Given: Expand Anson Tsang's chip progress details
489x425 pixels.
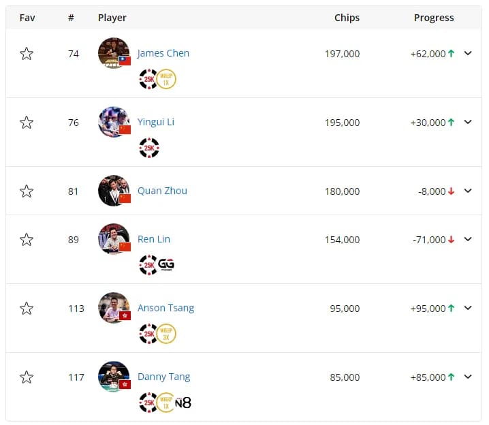Looking at the screenshot, I should 468,308.
